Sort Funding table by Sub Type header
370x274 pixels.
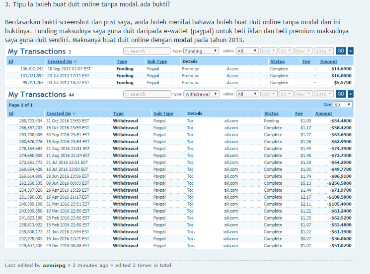(x=157, y=61)
